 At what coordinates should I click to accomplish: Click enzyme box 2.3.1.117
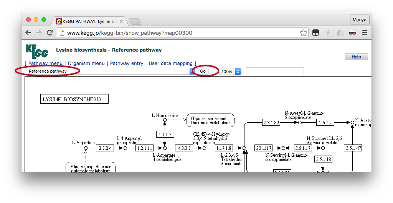[263, 148]
